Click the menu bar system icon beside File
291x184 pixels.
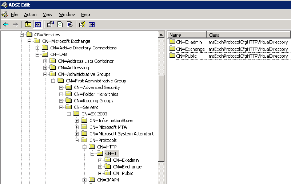5,14
